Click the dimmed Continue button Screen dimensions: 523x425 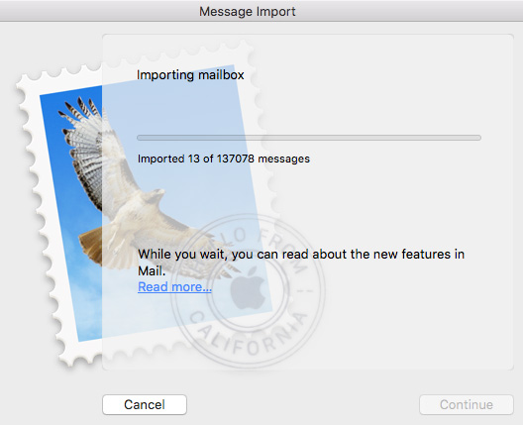click(467, 404)
